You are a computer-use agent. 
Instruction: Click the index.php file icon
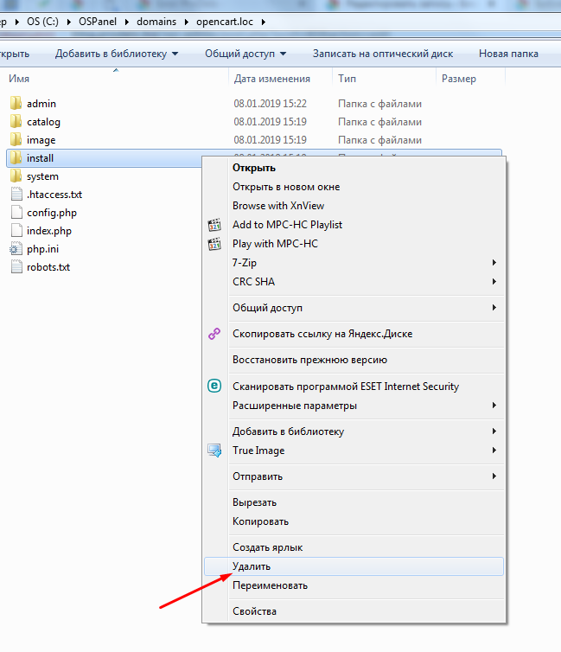click(x=16, y=231)
